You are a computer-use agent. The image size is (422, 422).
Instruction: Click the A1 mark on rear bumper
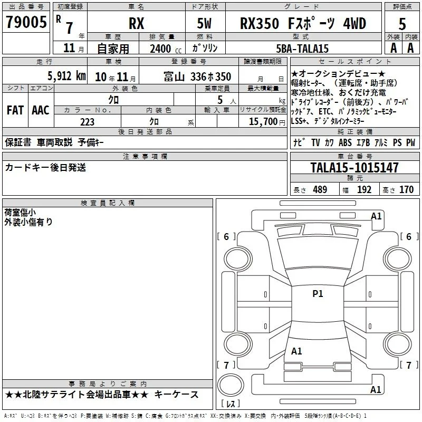coord(376,389)
